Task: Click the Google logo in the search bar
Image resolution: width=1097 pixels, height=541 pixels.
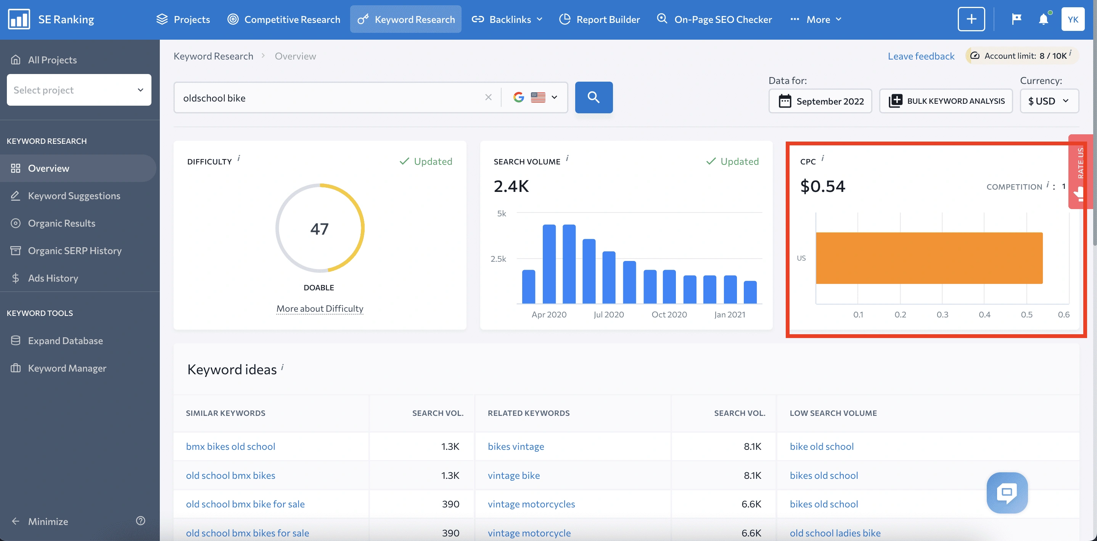Action: [519, 97]
